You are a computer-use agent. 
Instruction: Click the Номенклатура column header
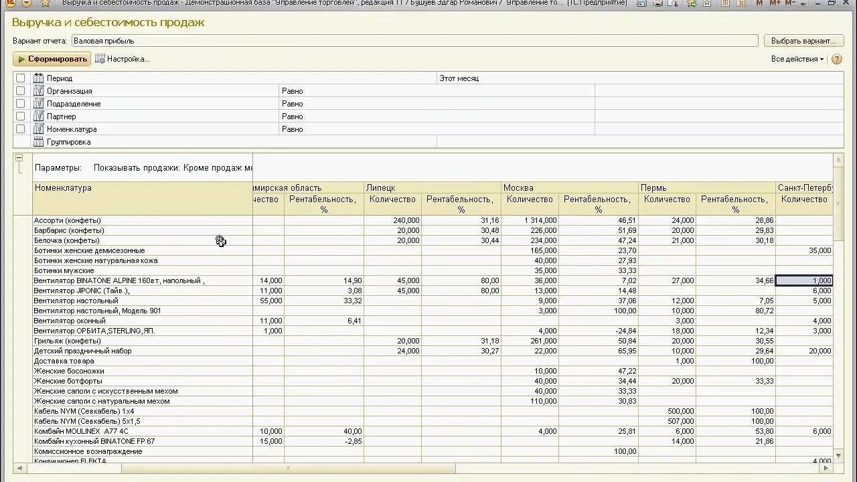[143, 198]
